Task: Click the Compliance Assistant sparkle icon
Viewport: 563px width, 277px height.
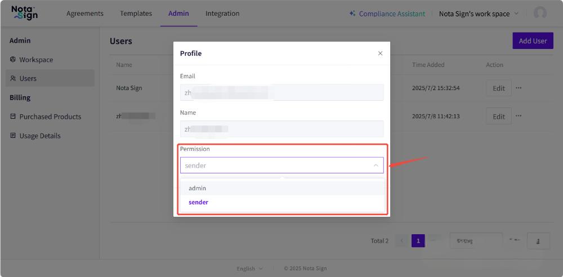Action: 352,14
